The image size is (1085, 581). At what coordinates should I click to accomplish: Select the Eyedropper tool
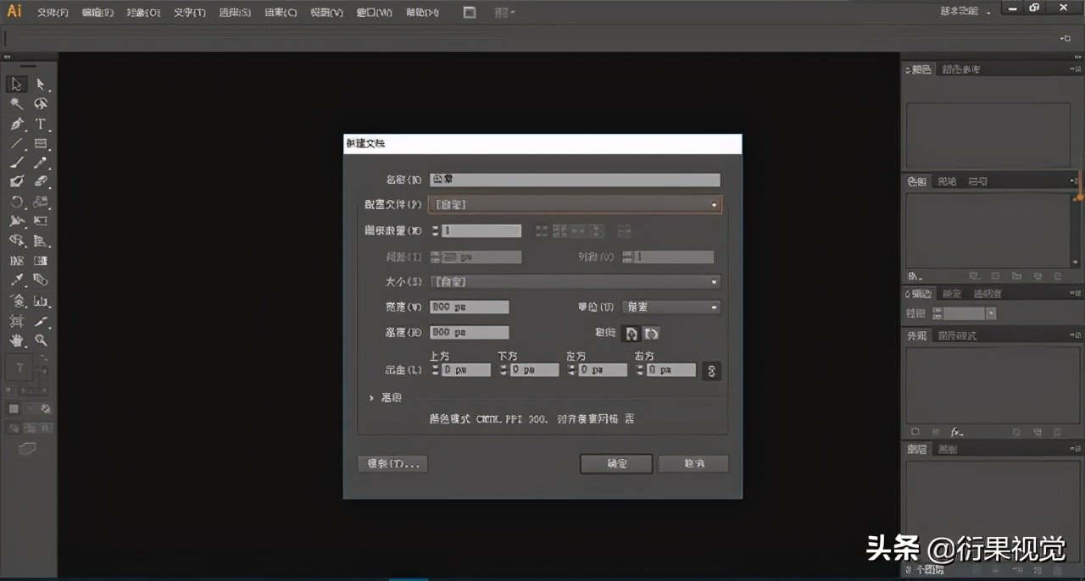pyautogui.click(x=16, y=280)
